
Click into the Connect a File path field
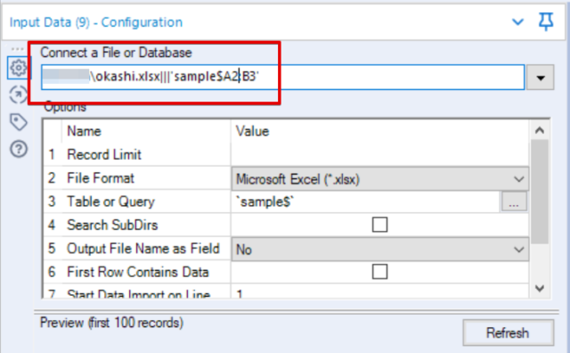coord(282,78)
